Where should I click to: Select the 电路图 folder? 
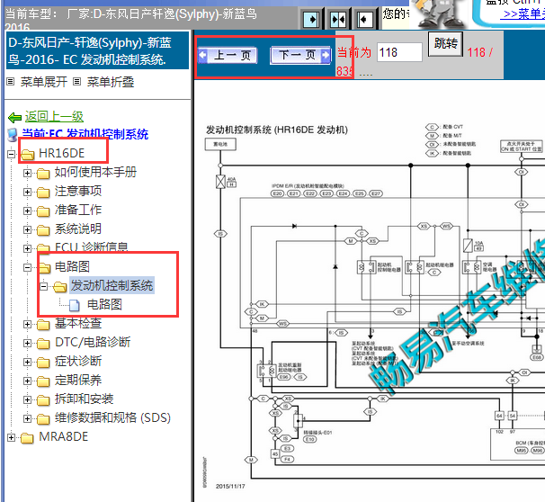72,266
